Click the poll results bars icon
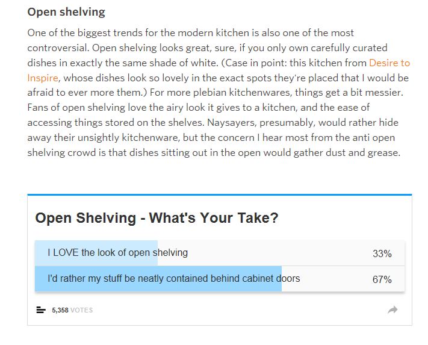The height and width of the screenshot is (345, 428). point(41,310)
